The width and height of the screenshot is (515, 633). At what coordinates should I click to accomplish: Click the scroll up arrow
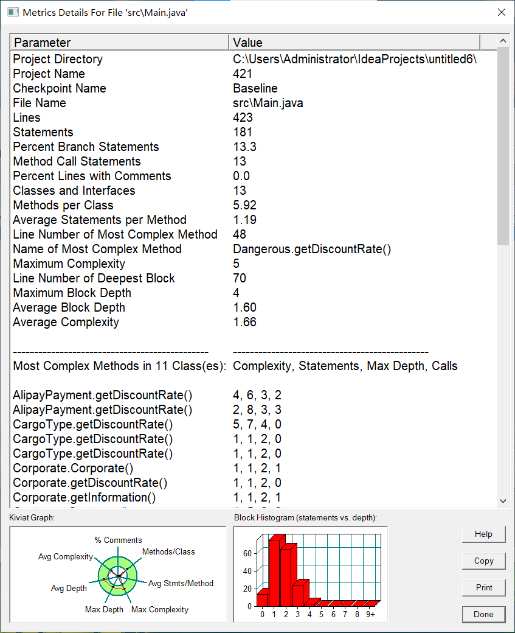pyautogui.click(x=503, y=41)
